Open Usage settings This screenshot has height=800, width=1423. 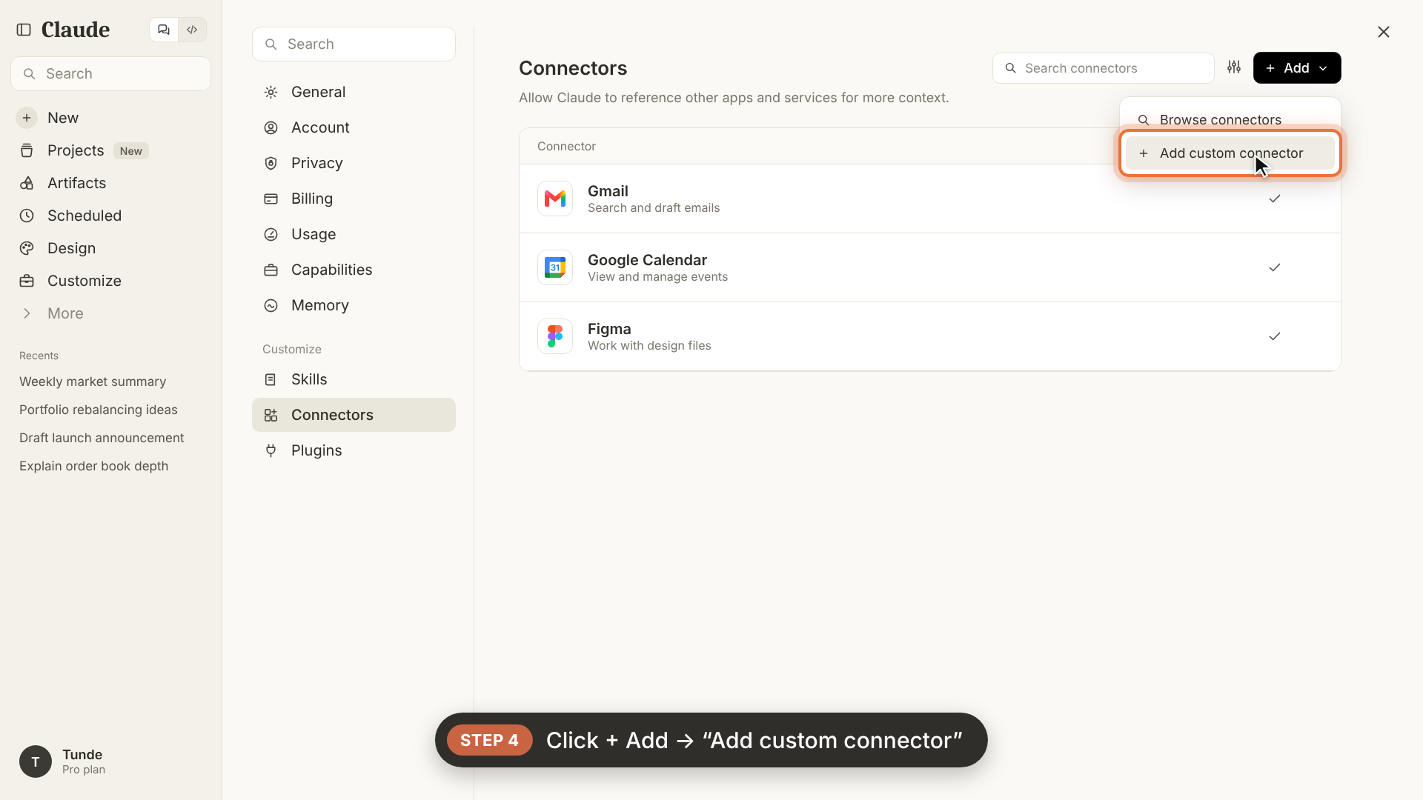(x=354, y=234)
